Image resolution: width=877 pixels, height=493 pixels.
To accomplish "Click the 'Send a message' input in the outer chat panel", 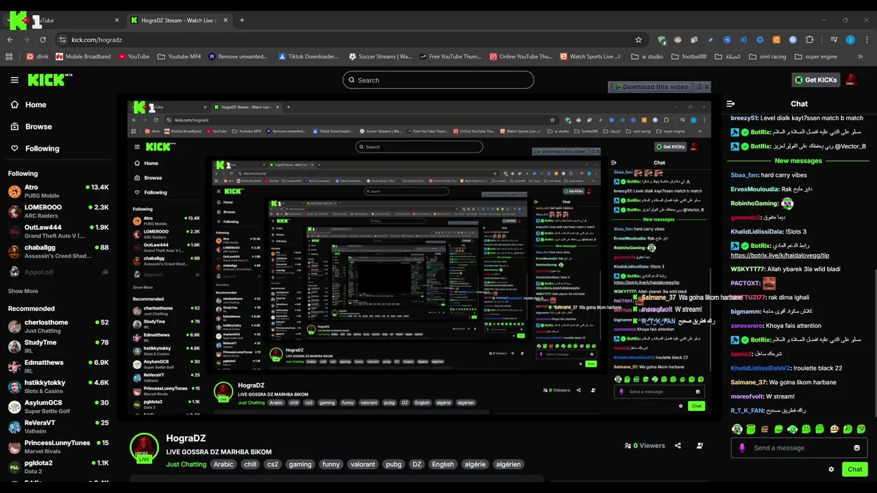I will 799,448.
